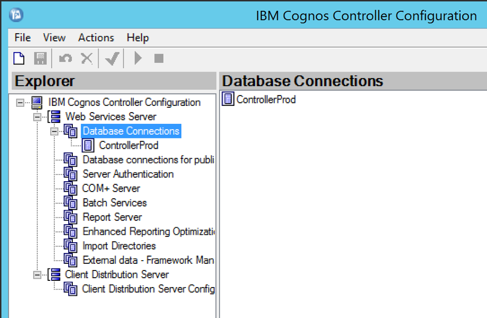The image size is (487, 318).
Task: Click the Stop square toolbar icon
Action: pos(159,58)
